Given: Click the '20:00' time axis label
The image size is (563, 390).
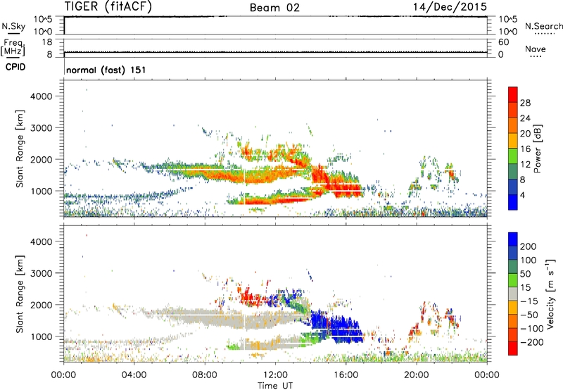Looking at the screenshot, I should pyautogui.click(x=417, y=375).
